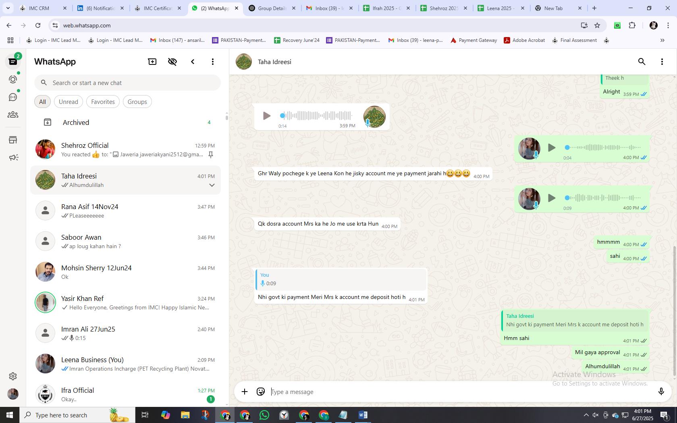Image resolution: width=677 pixels, height=423 pixels.
Task: Toggle the privacy blur eye icon
Action: [172, 62]
